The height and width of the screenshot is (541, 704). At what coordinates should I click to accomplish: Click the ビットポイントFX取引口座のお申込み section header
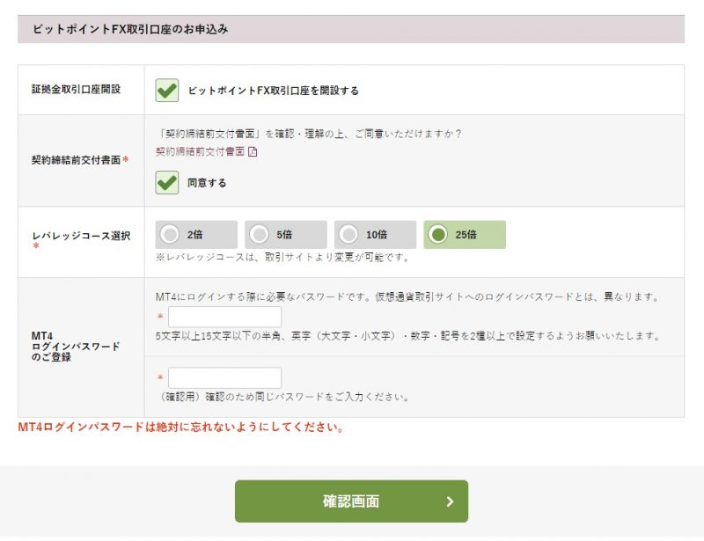click(130, 29)
